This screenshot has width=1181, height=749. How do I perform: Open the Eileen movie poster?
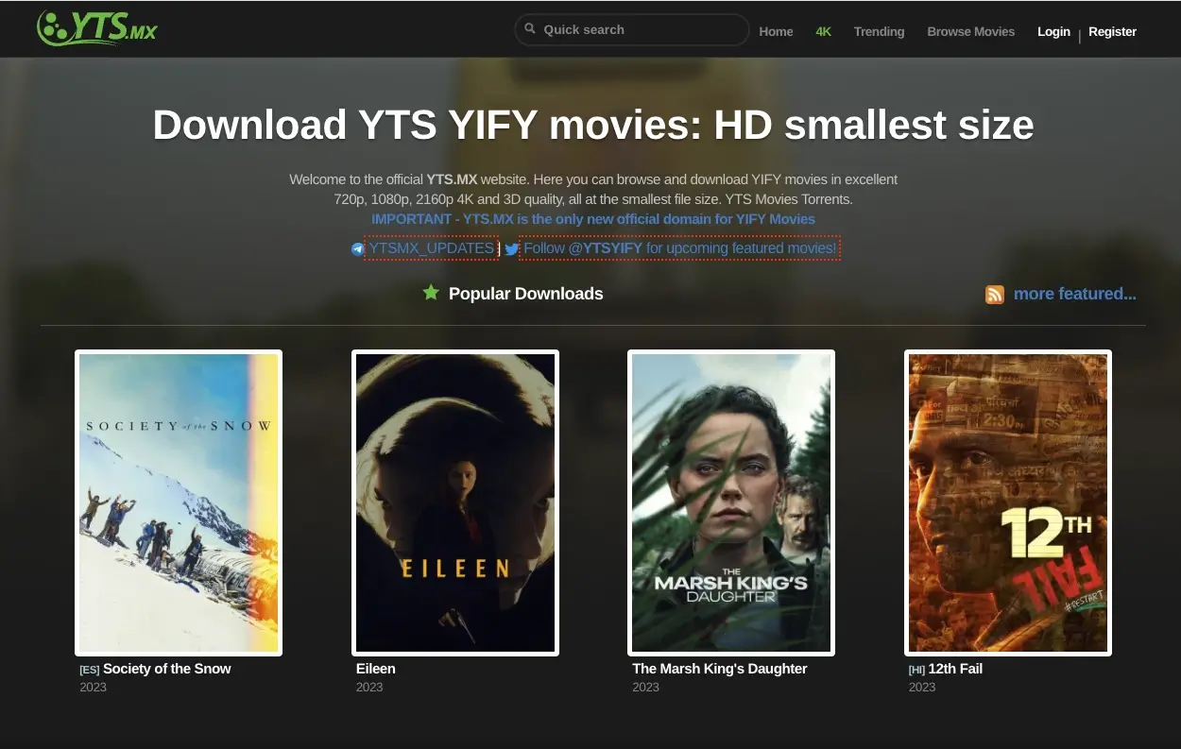tap(454, 502)
